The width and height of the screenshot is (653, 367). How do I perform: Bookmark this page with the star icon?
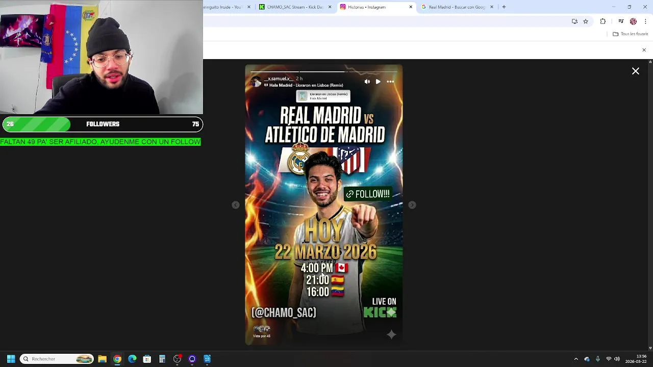pos(586,21)
